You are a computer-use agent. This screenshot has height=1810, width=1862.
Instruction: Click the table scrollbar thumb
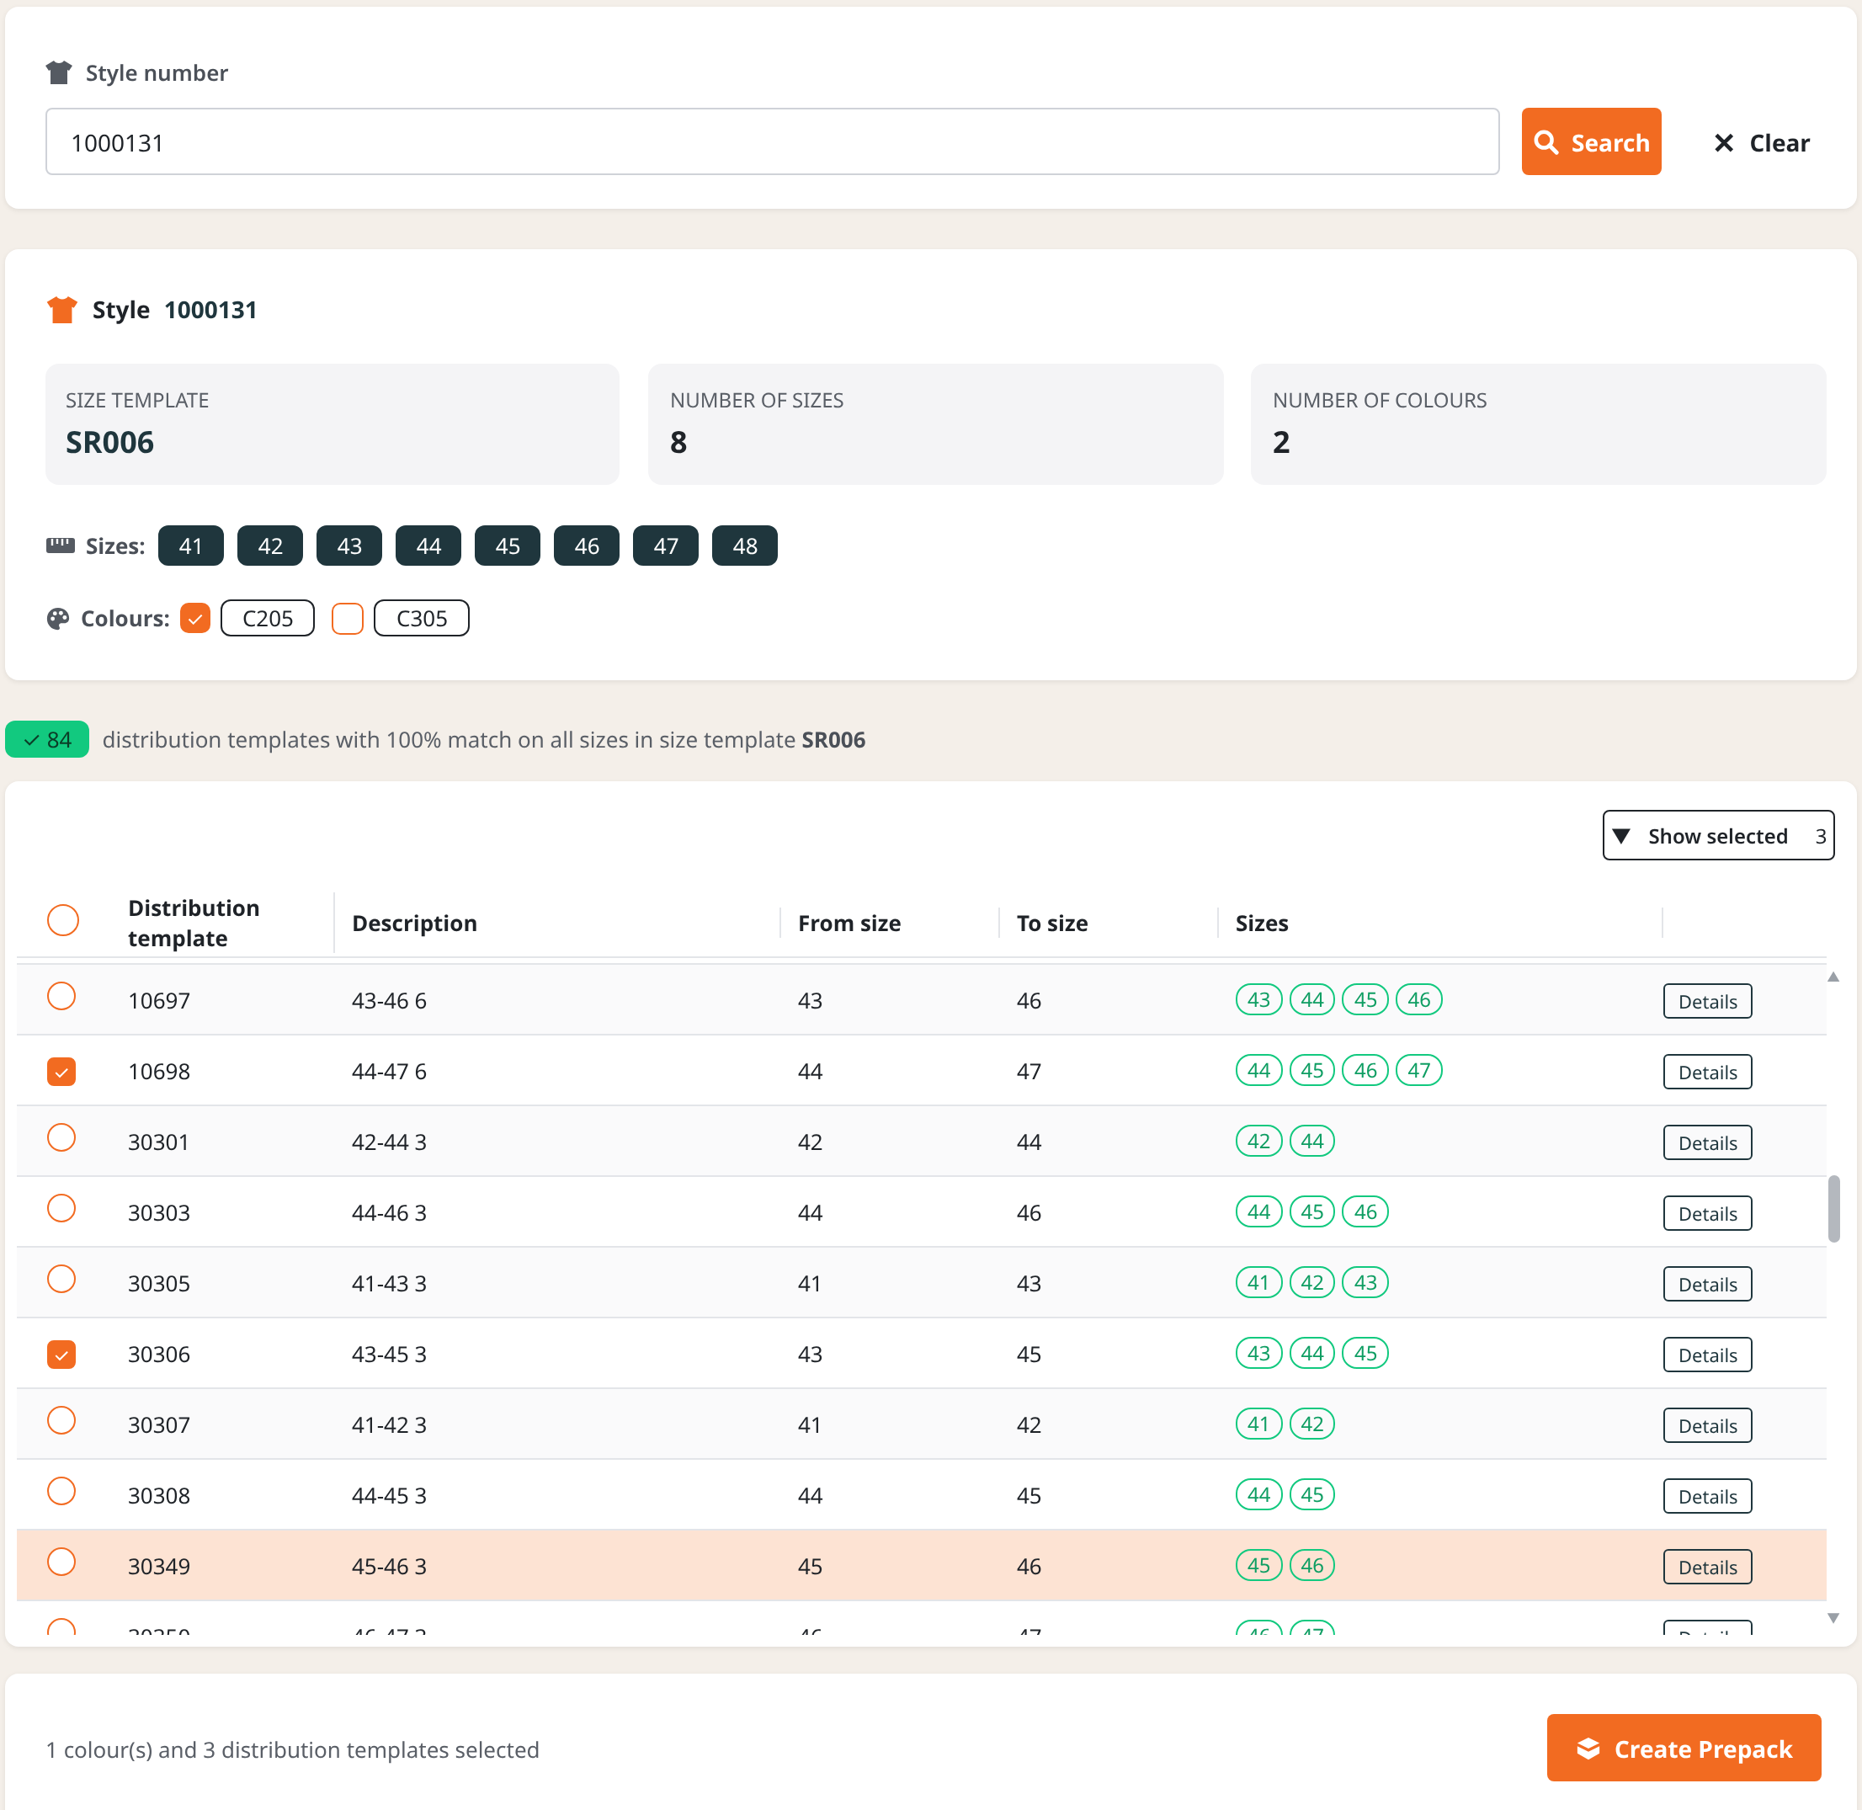[1833, 1208]
